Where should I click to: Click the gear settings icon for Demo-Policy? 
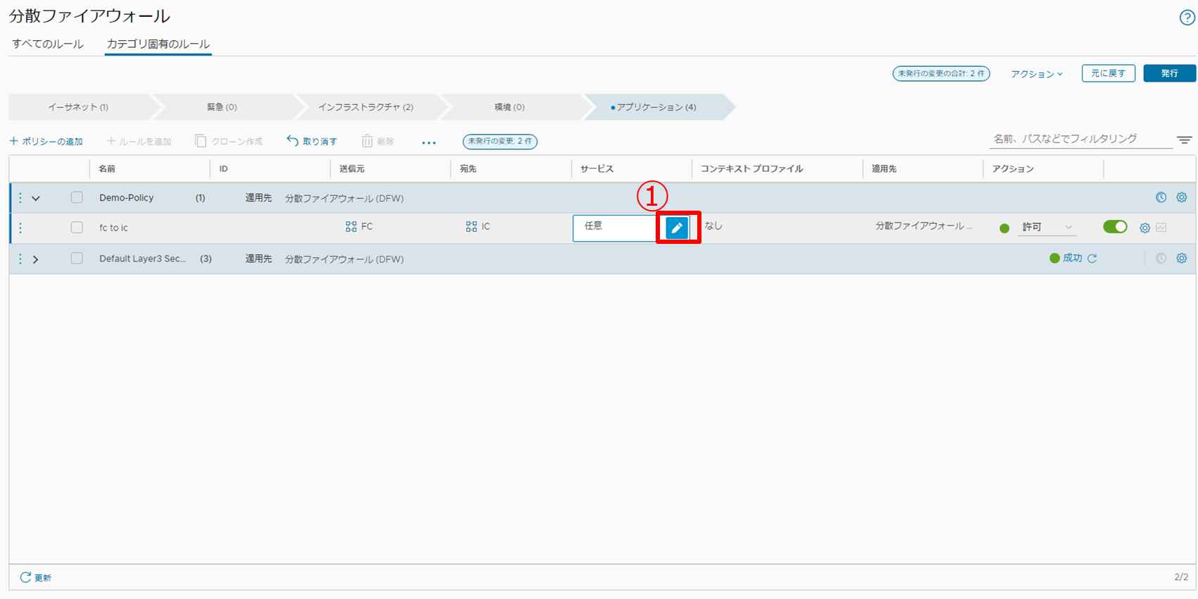click(x=1181, y=198)
